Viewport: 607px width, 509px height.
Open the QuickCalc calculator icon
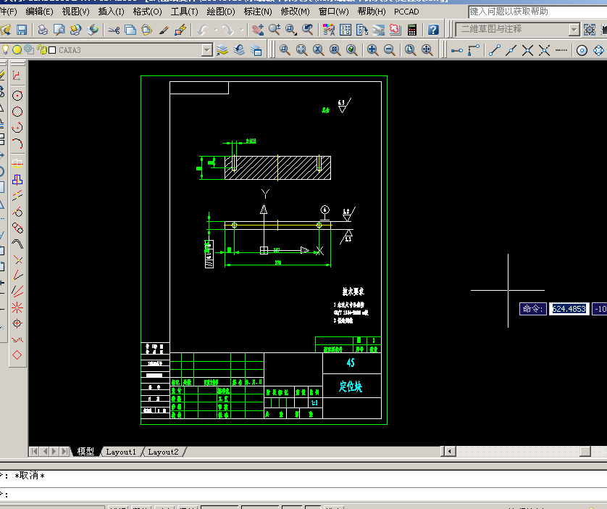[412, 30]
